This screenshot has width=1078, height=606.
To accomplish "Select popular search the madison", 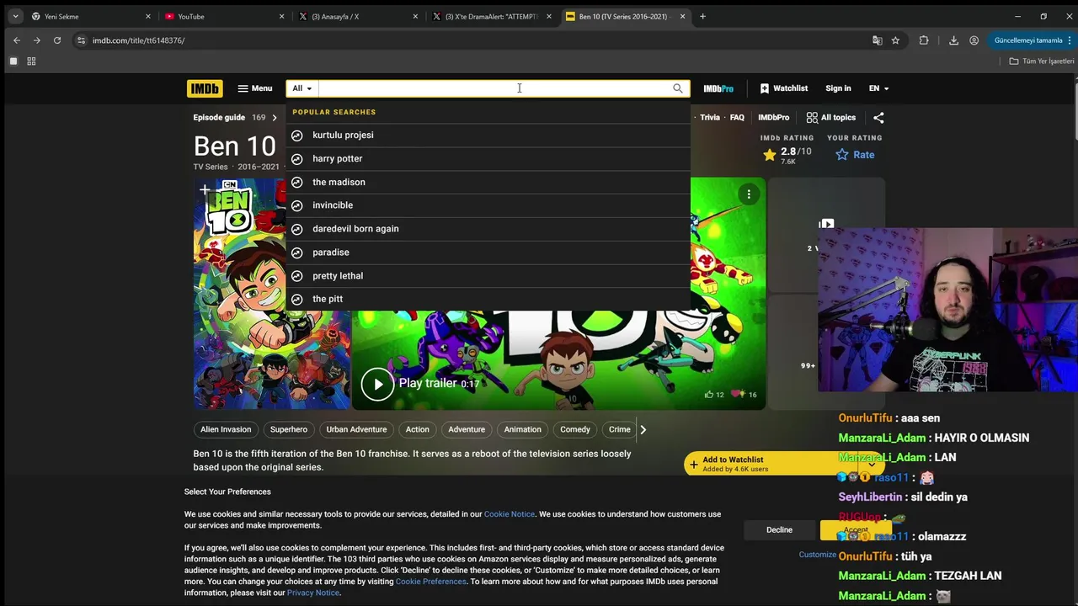I will (488, 182).
